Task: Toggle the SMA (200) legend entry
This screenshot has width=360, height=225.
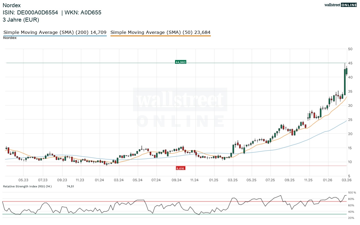Action: (x=55, y=33)
